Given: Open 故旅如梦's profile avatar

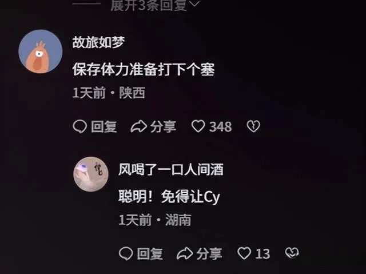Looking at the screenshot, I should [41, 51].
